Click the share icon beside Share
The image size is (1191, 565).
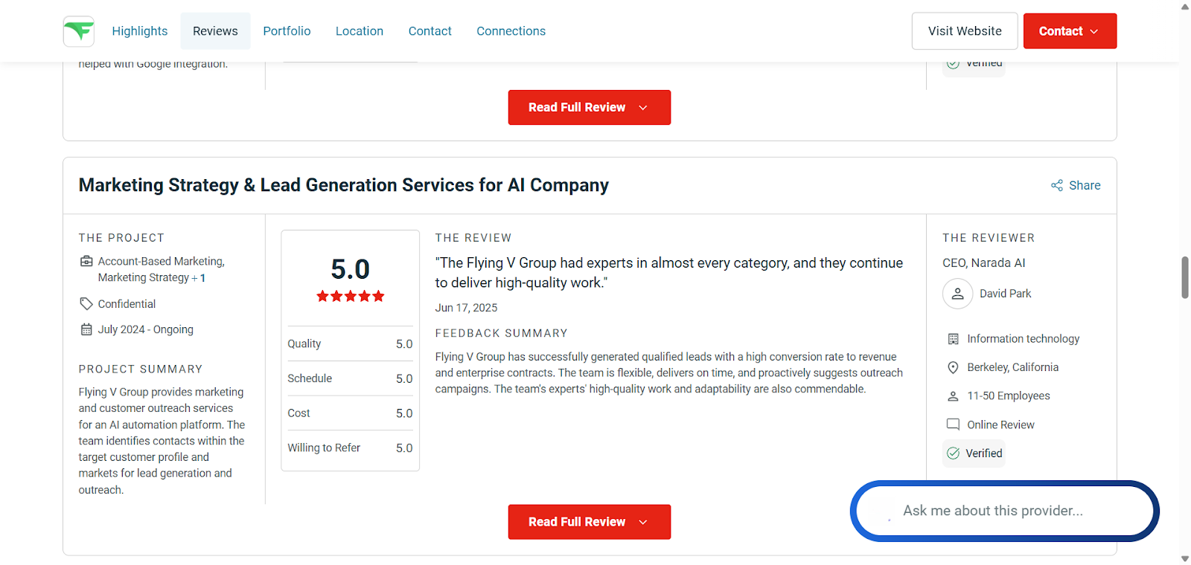click(x=1057, y=185)
